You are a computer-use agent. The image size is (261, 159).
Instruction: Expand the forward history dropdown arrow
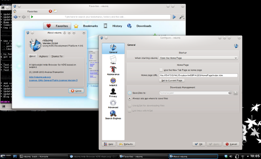pos(28,17)
